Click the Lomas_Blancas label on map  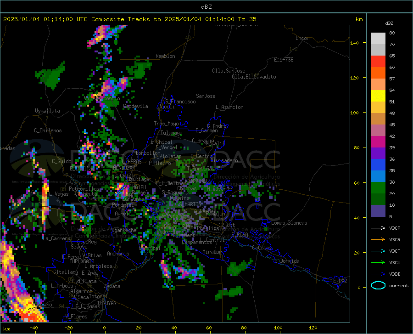pos(289,223)
